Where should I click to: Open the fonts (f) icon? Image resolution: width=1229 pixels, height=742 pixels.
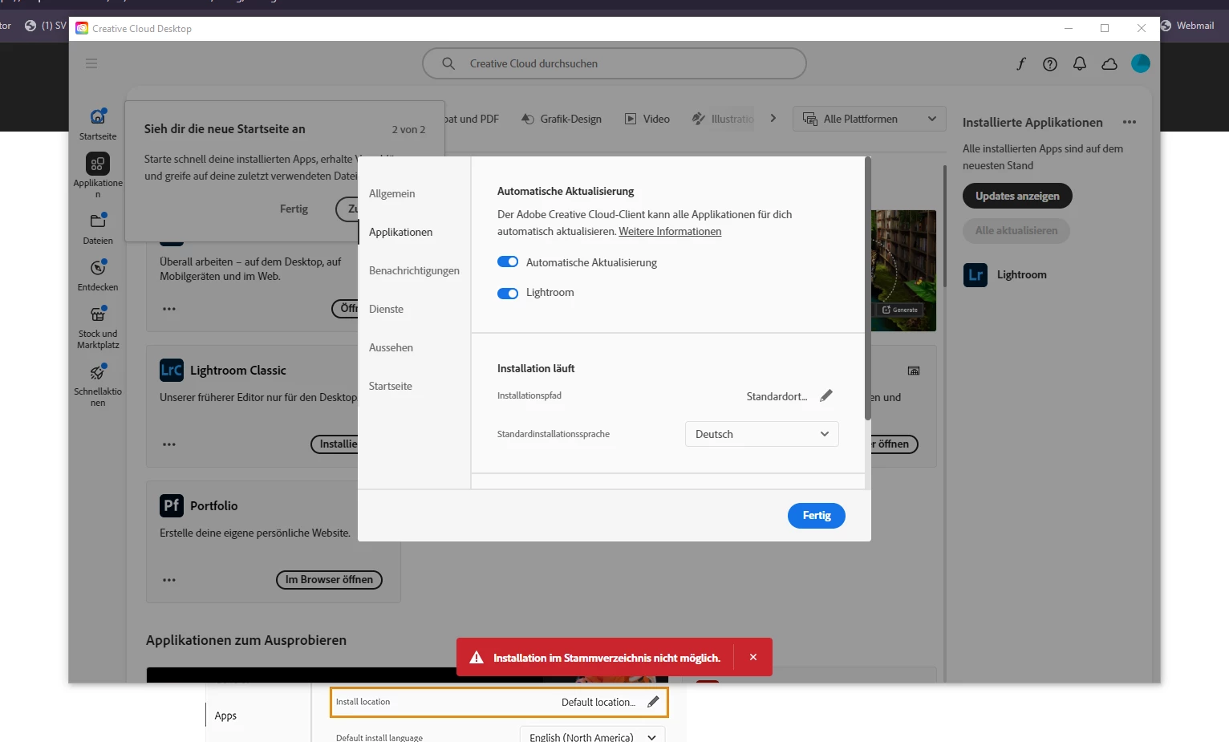[1021, 63]
